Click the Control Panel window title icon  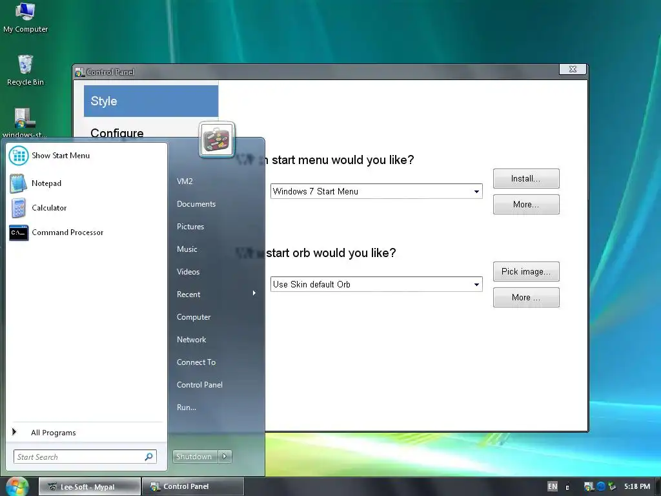click(x=79, y=72)
